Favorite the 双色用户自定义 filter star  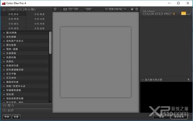(x=4, y=41)
